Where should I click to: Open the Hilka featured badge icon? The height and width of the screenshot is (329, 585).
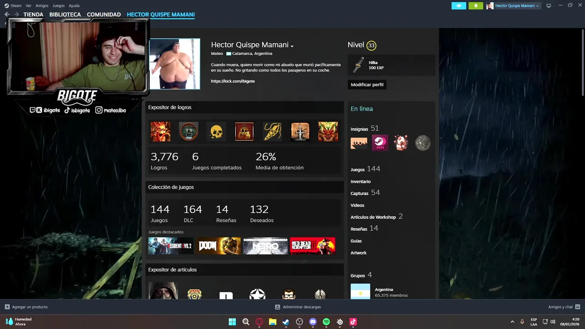click(x=359, y=65)
